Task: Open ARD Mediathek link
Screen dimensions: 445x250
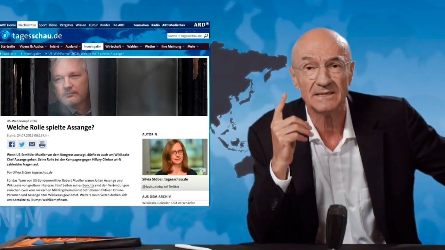Action: (x=173, y=25)
